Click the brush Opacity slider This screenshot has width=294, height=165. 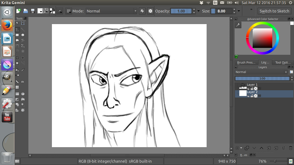pos(181,11)
